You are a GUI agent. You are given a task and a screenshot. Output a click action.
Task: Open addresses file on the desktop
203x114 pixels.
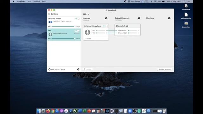coord(186,16)
